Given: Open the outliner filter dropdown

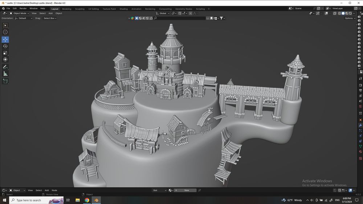Looking at the screenshot, I should [223, 18].
